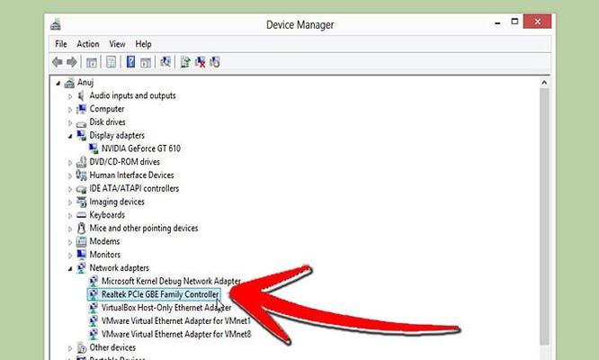
Task: Select the Anuj computer root icon
Action: coord(69,83)
